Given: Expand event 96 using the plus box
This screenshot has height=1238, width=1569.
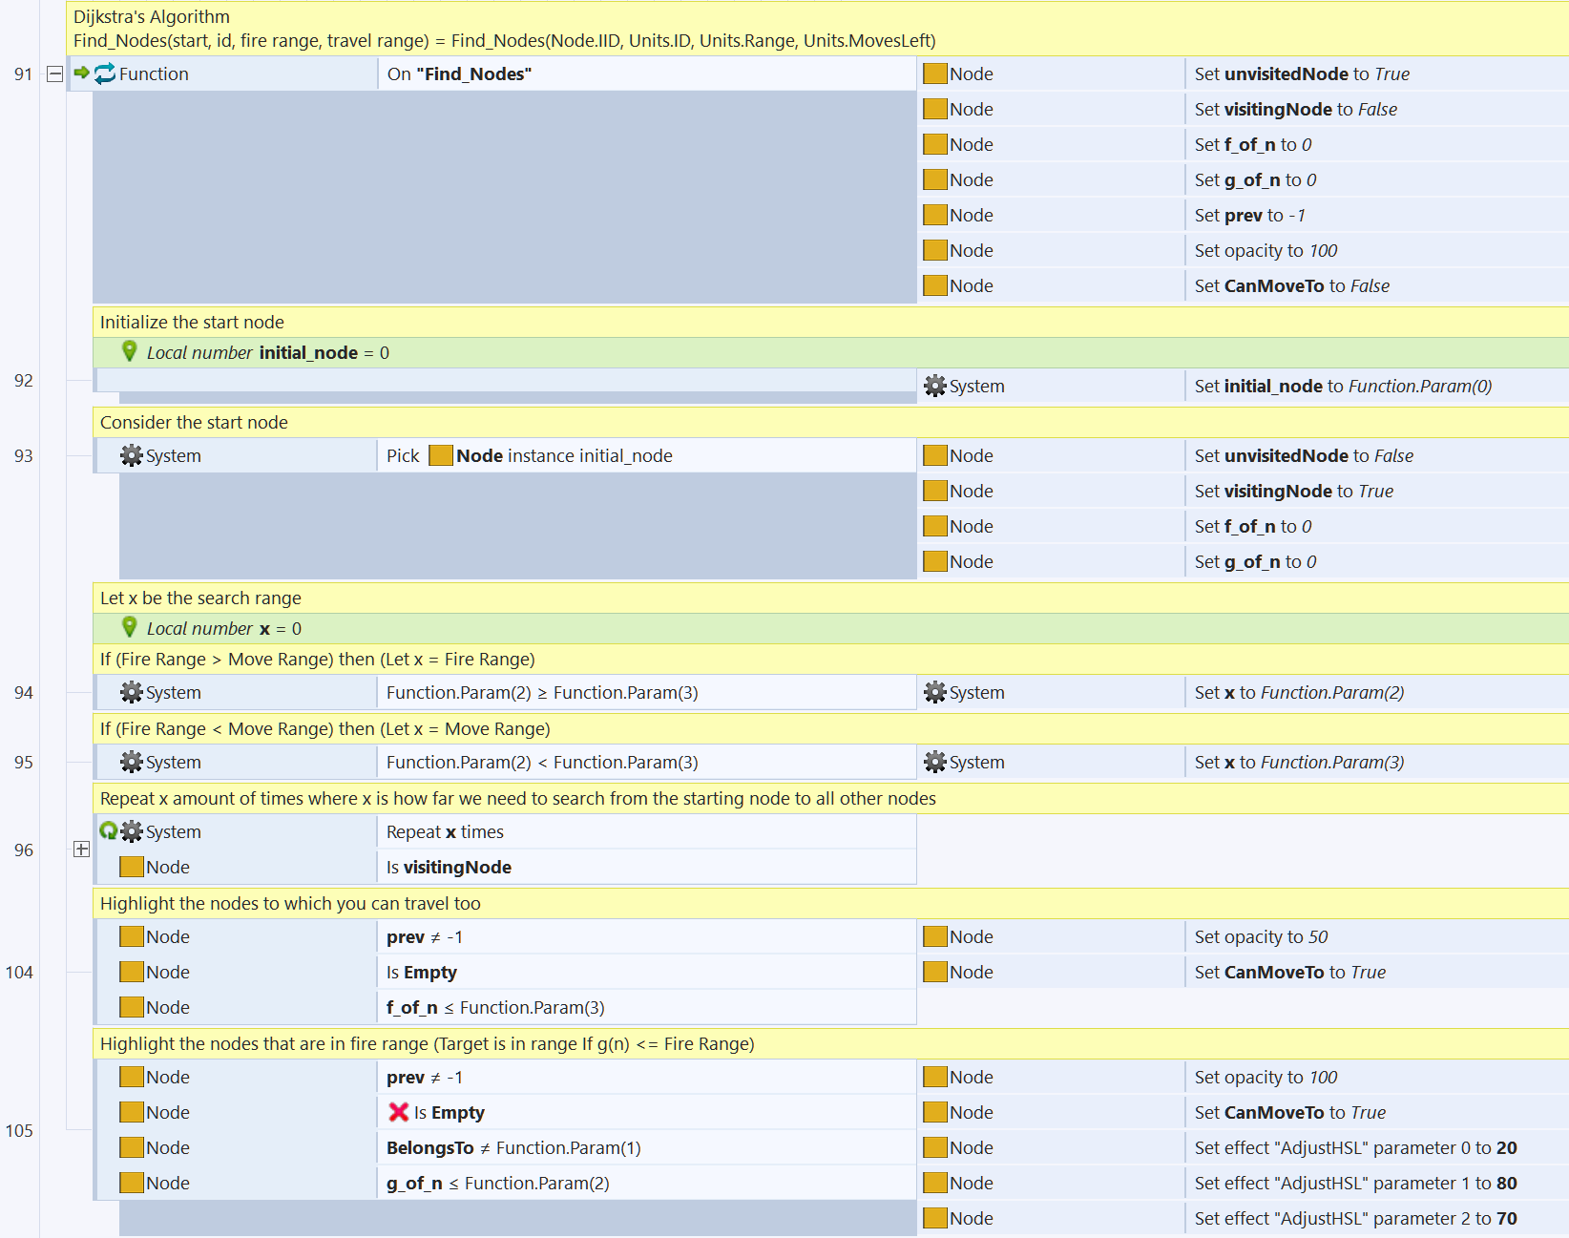Looking at the screenshot, I should [x=82, y=850].
